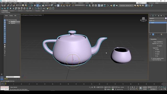Viewport: 167px width, 94px height.
Task: Open the Sign In dropdown arrow
Action: coord(146,3)
